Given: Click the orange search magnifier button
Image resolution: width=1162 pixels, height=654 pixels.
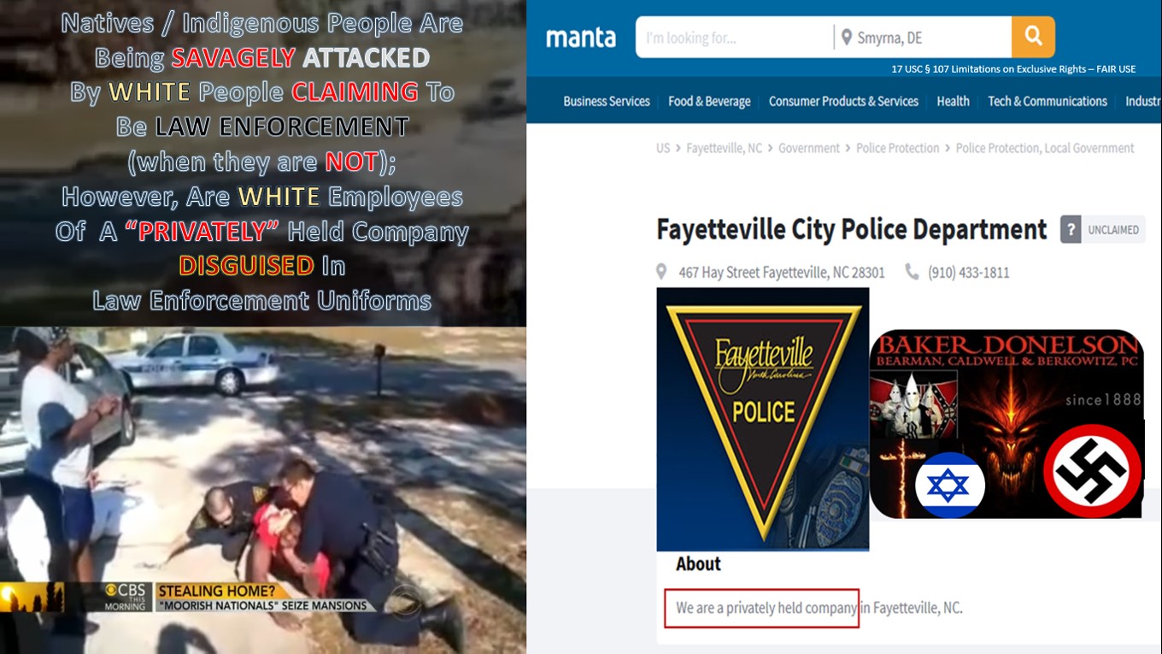Looking at the screenshot, I should tap(1033, 37).
